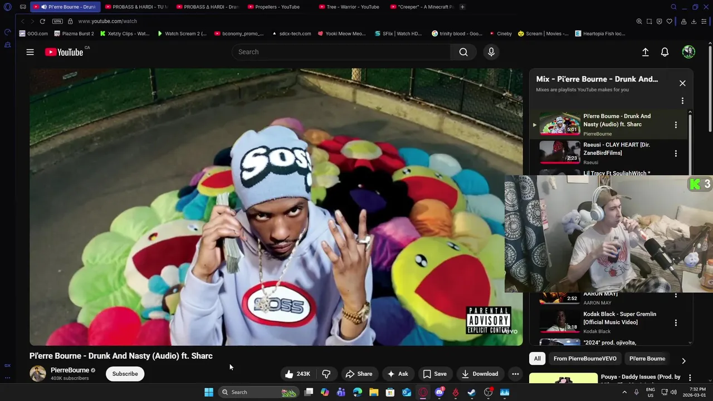Select the All filter chip
This screenshot has height=401, width=713.
coord(537,359)
